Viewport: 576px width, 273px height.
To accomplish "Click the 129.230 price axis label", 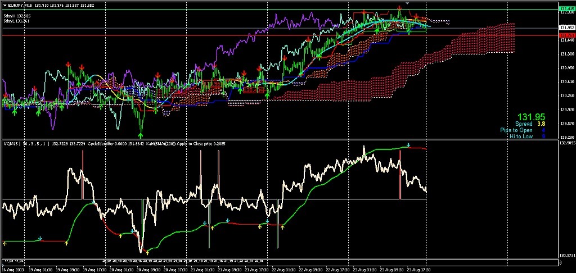I will pyautogui.click(x=566, y=137).
